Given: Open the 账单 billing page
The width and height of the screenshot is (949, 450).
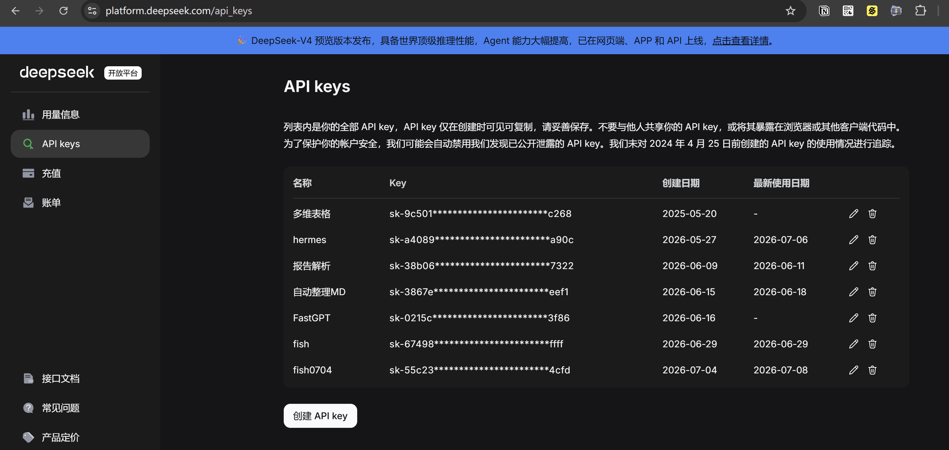Looking at the screenshot, I should pyautogui.click(x=80, y=203).
